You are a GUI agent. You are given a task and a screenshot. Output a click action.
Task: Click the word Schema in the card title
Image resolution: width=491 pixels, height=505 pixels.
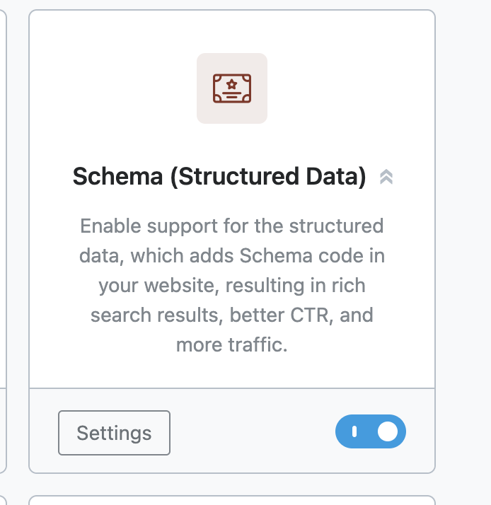pyautogui.click(x=117, y=177)
